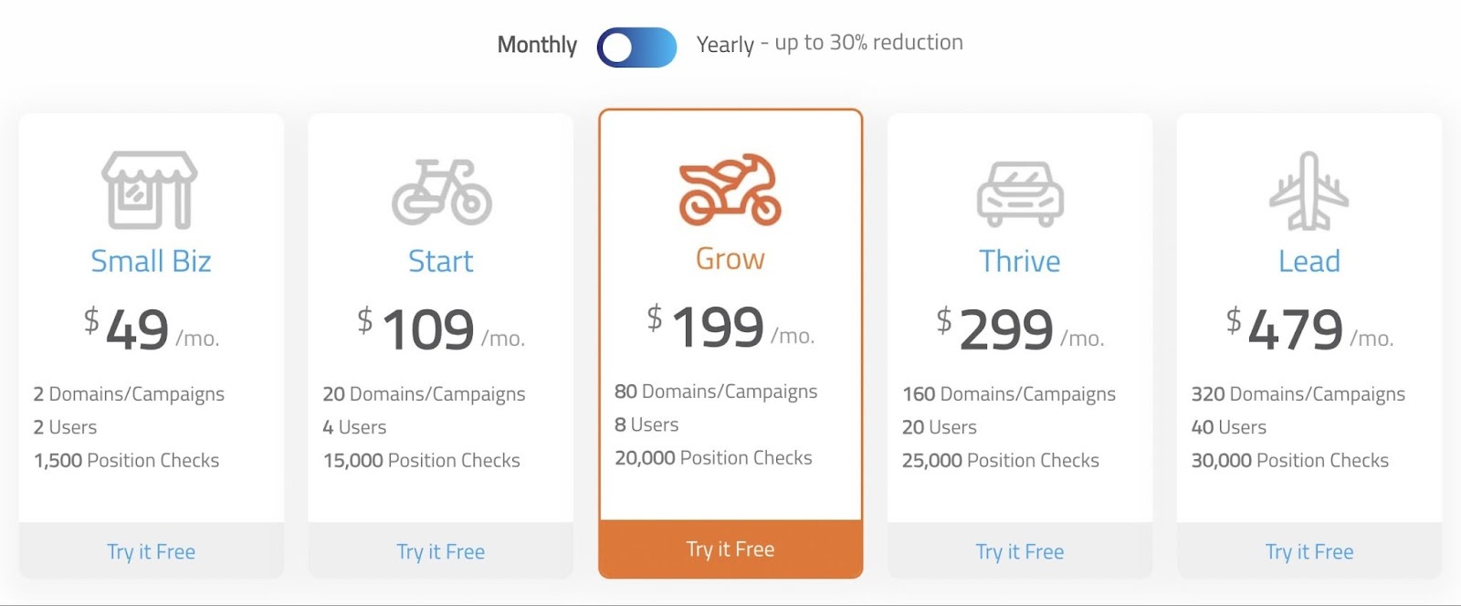1461x606 pixels.
Task: Open the Grow plan title
Action: point(730,259)
